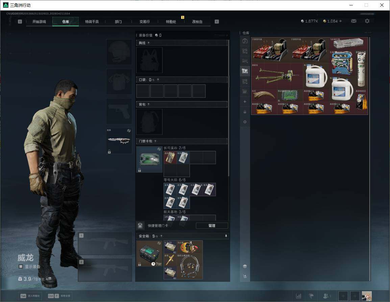Screen dimensions: 390x302
Task: Click the 快捷管理门卡 icon
Action: tap(140, 225)
